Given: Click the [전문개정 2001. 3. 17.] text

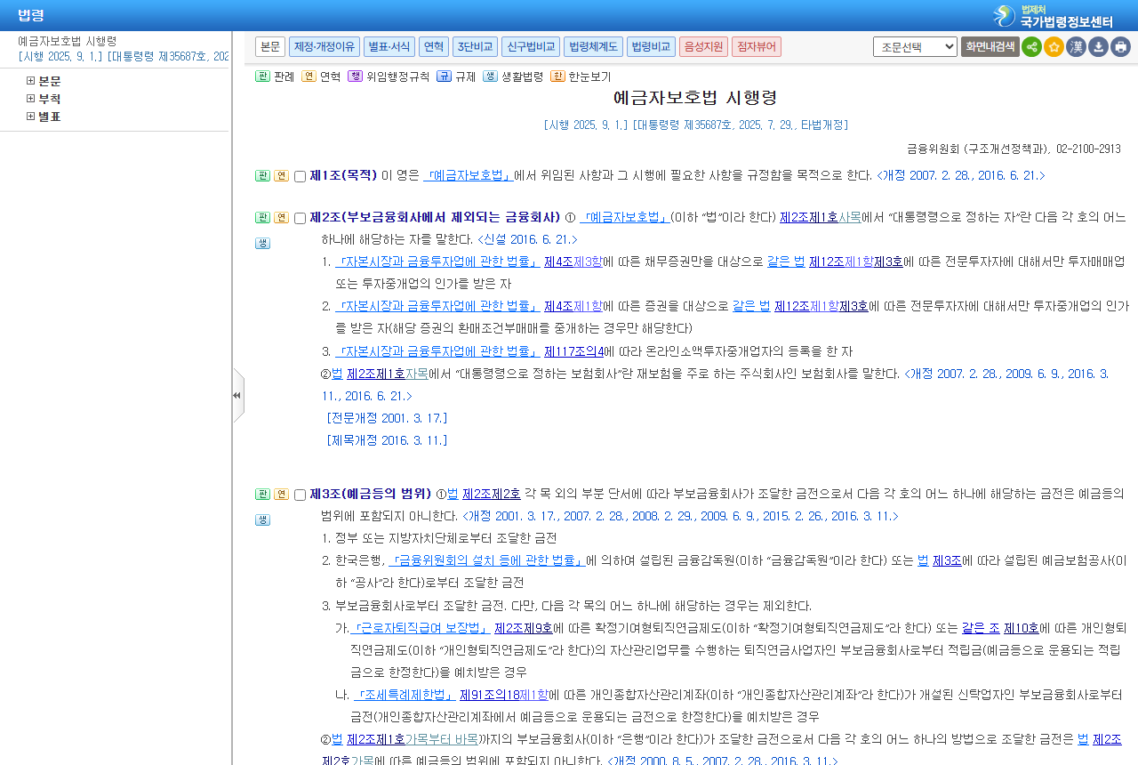Looking at the screenshot, I should pyautogui.click(x=387, y=417).
